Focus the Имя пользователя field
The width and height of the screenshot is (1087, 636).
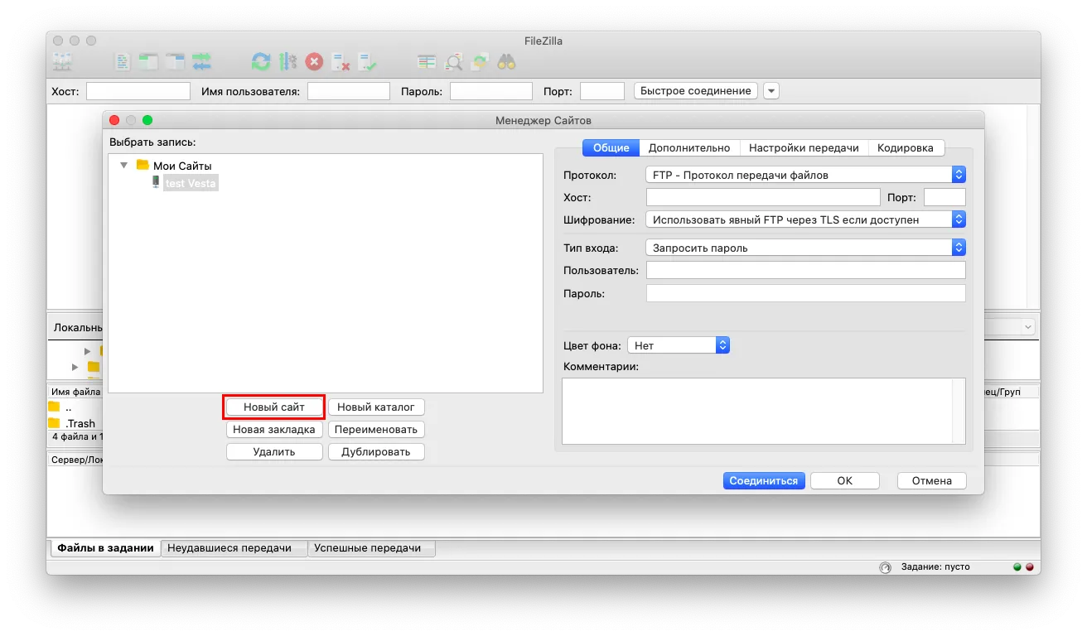coord(349,91)
